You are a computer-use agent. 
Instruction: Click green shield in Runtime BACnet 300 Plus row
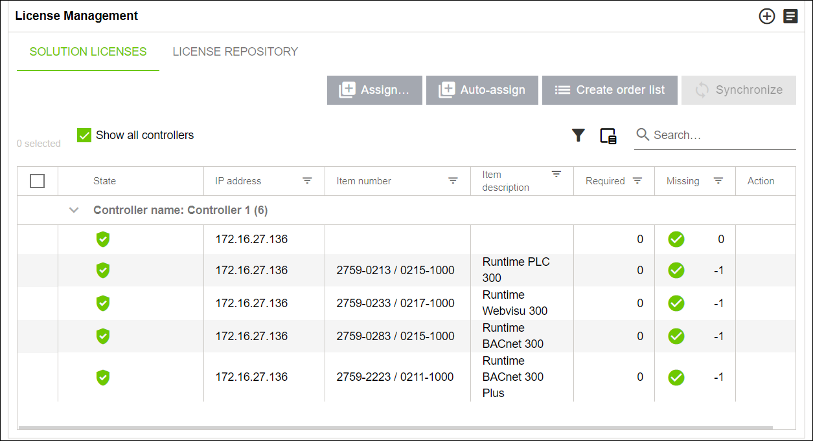point(103,377)
